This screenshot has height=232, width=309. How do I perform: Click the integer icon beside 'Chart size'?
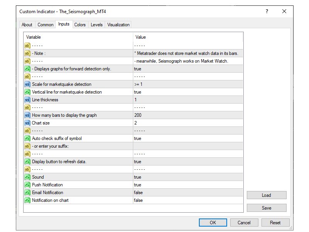tap(27, 123)
